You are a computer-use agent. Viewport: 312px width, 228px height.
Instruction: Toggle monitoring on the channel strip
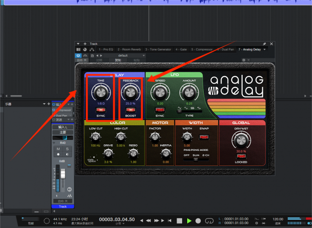(x=67, y=154)
